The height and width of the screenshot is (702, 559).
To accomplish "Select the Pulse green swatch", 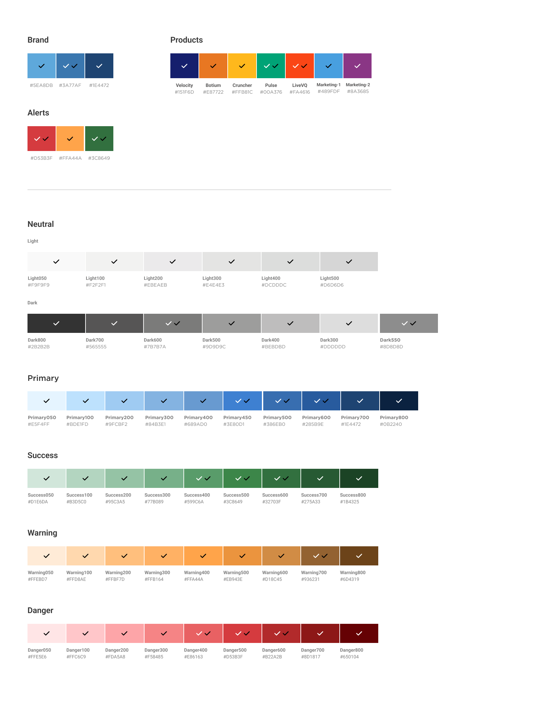I will point(271,66).
